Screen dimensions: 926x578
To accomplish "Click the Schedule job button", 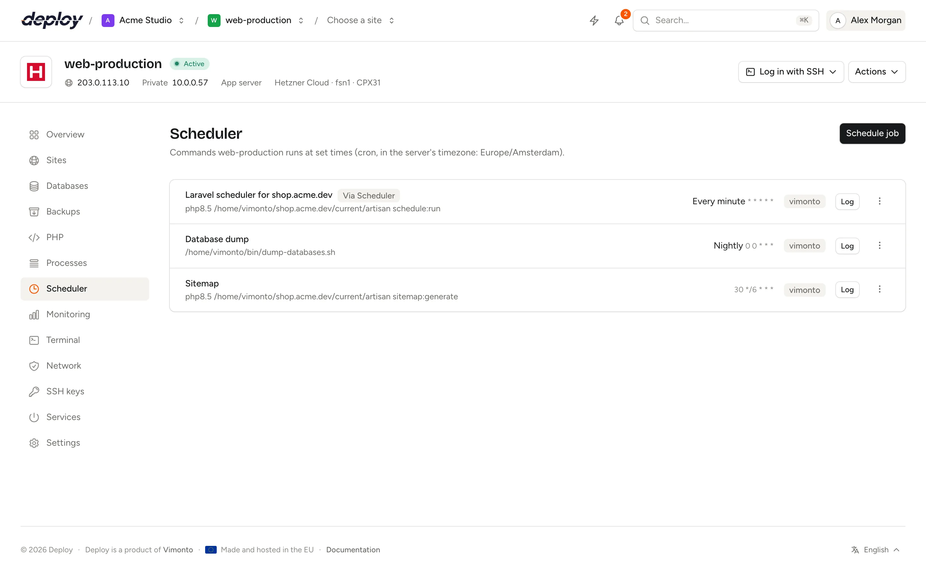I will click(872, 133).
